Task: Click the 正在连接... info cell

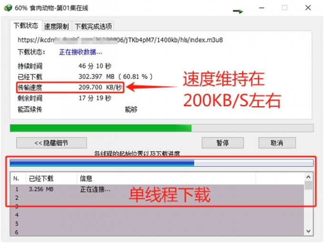Action: [x=95, y=189]
